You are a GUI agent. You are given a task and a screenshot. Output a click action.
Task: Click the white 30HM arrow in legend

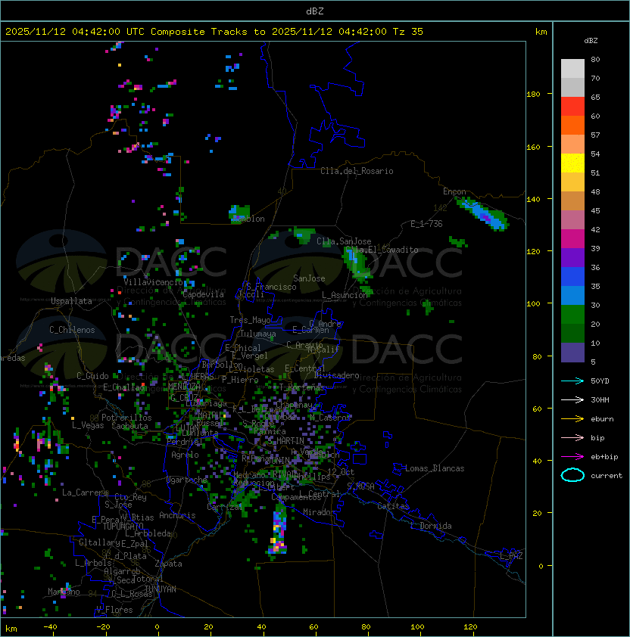point(572,399)
